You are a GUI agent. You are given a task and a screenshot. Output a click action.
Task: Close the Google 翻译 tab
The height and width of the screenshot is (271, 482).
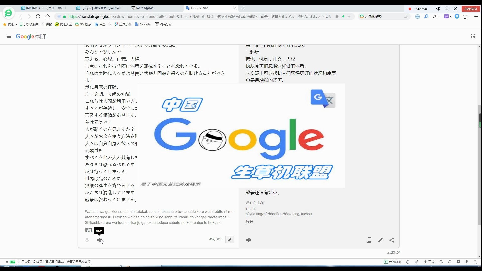coord(235,8)
